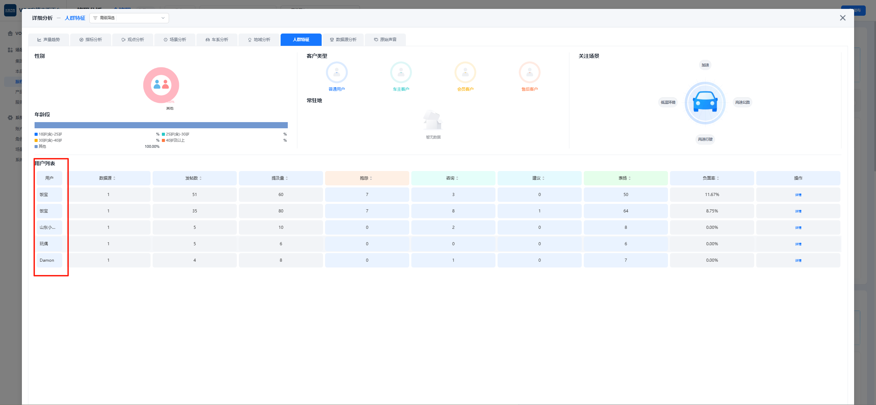Click the 售后客户 customer type icon
876x405 pixels.
(x=529, y=73)
